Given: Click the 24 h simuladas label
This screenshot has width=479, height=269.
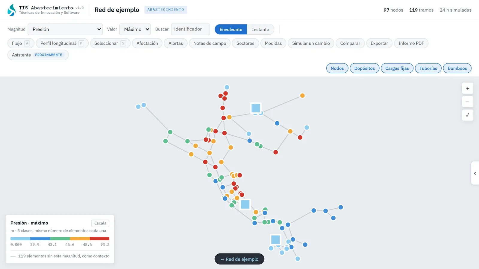Looking at the screenshot, I should [x=455, y=10].
